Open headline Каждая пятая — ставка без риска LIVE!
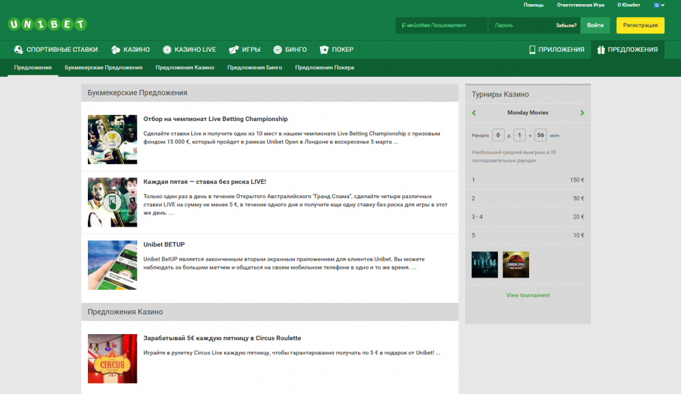This screenshot has height=394, width=681. (204, 182)
